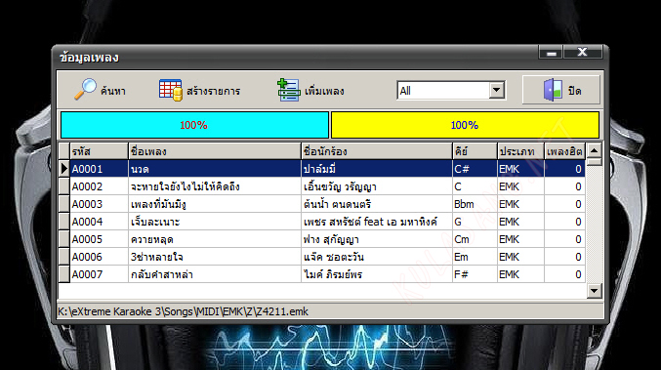661x370 pixels.
Task: Click artist name ปาล์มมี่
Action: point(319,169)
